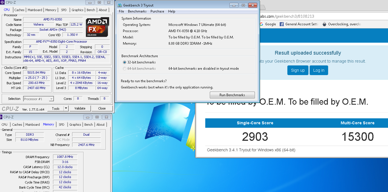Open the Overclocking bookmark in browser
The width and height of the screenshot is (388, 192).
[342, 24]
